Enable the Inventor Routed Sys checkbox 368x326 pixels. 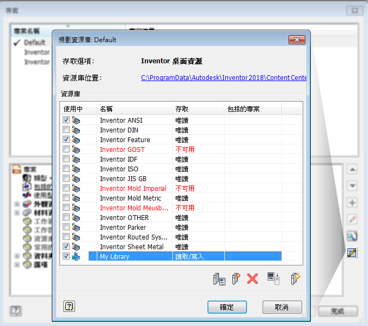click(x=66, y=236)
